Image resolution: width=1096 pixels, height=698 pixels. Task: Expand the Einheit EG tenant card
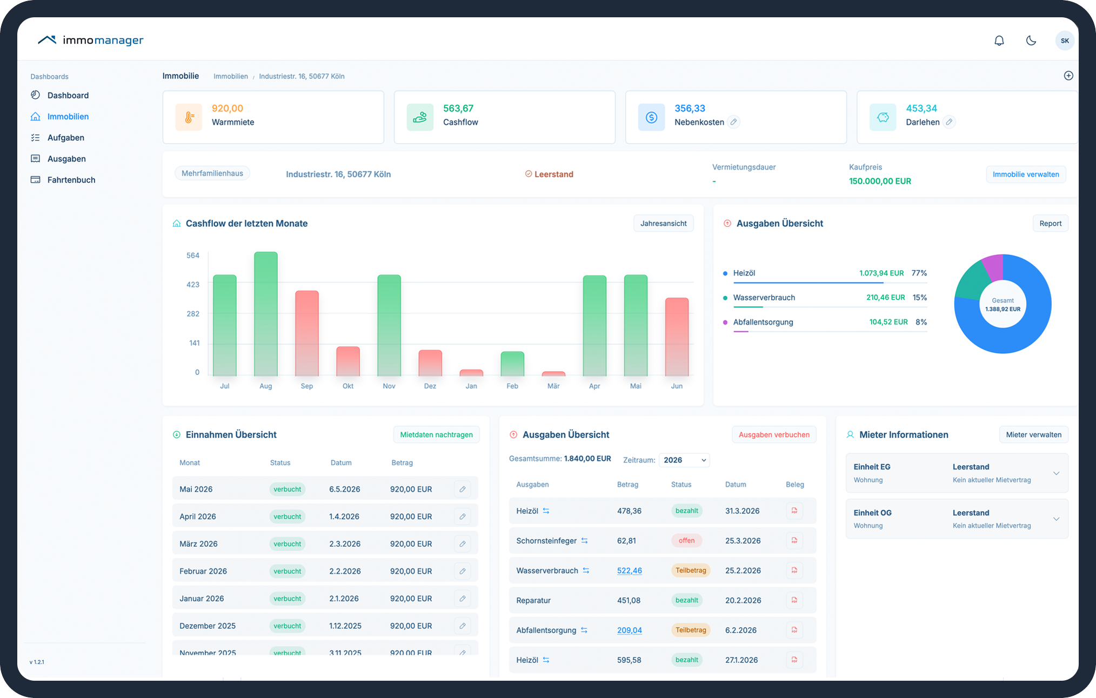coord(957,473)
